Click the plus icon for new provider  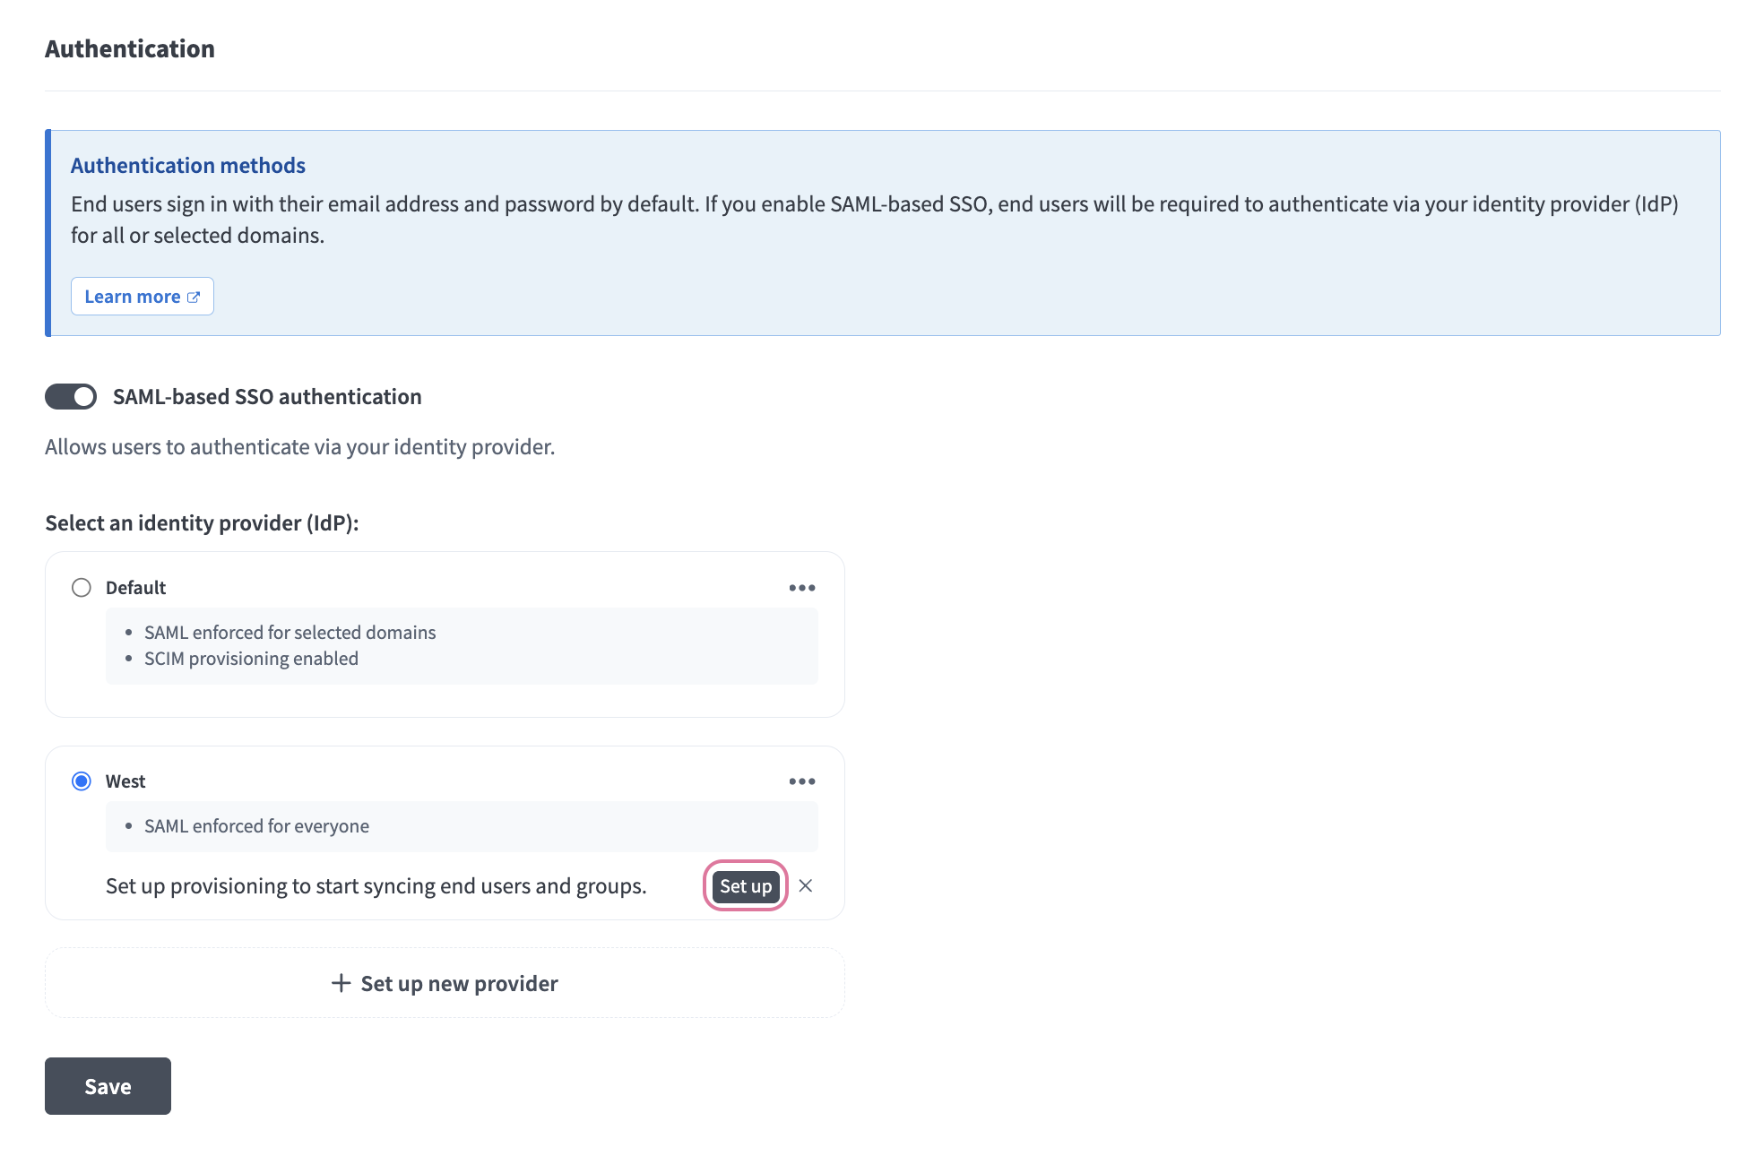coord(341,983)
